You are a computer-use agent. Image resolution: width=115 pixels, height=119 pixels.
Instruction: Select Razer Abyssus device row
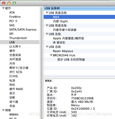(x=79, y=51)
